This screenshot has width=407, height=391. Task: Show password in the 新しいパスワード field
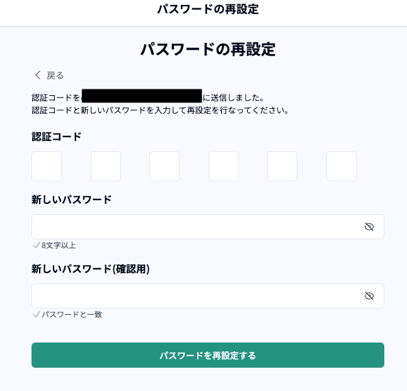coord(369,227)
